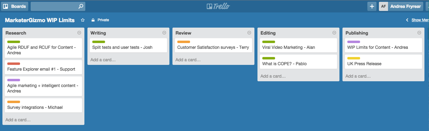Viewport: 429px width, 131px height.
Task: Click the Trello logo in header
Action: [218, 6]
